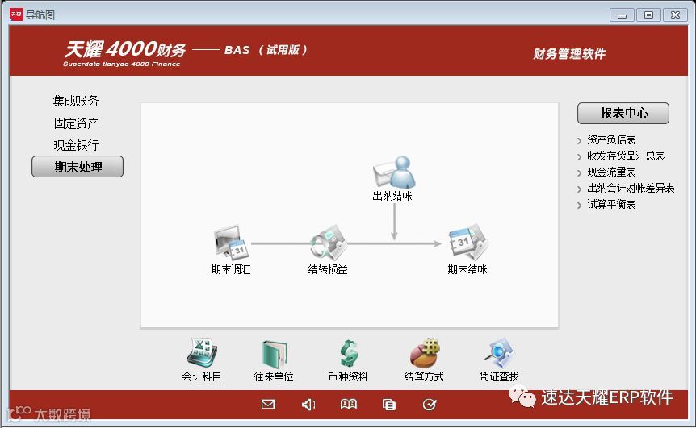The image size is (696, 428).
Task: Click the checkmark circle icon in bottom bar
Action: tap(430, 404)
